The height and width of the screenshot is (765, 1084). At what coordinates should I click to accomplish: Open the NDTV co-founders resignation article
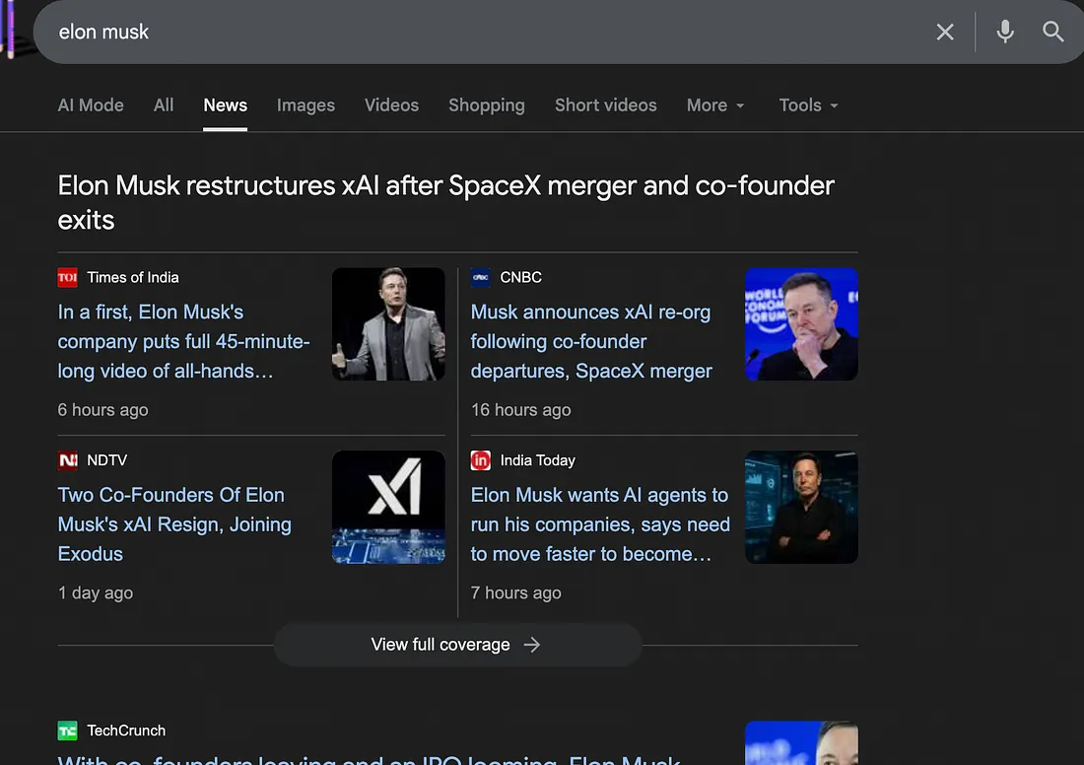click(x=175, y=523)
